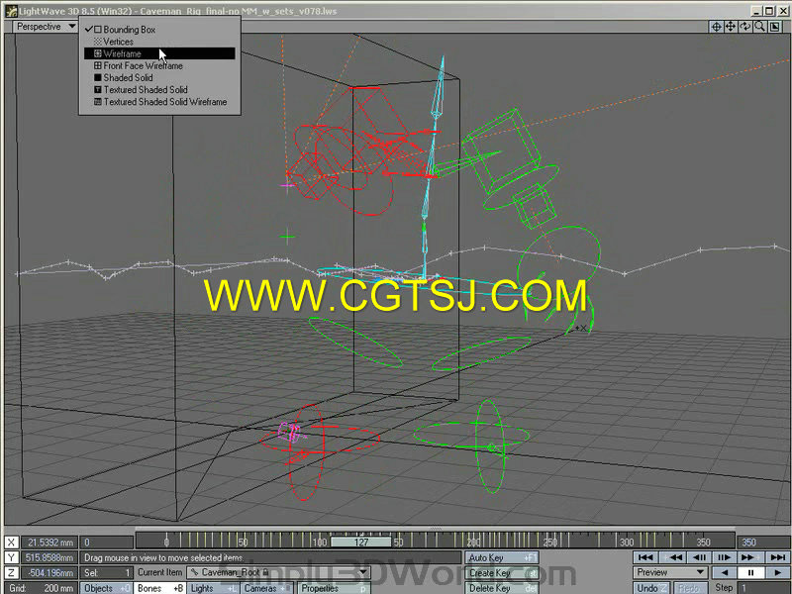The width and height of the screenshot is (792, 594).
Task: Select Shaded Solid display mode
Action: (x=159, y=78)
